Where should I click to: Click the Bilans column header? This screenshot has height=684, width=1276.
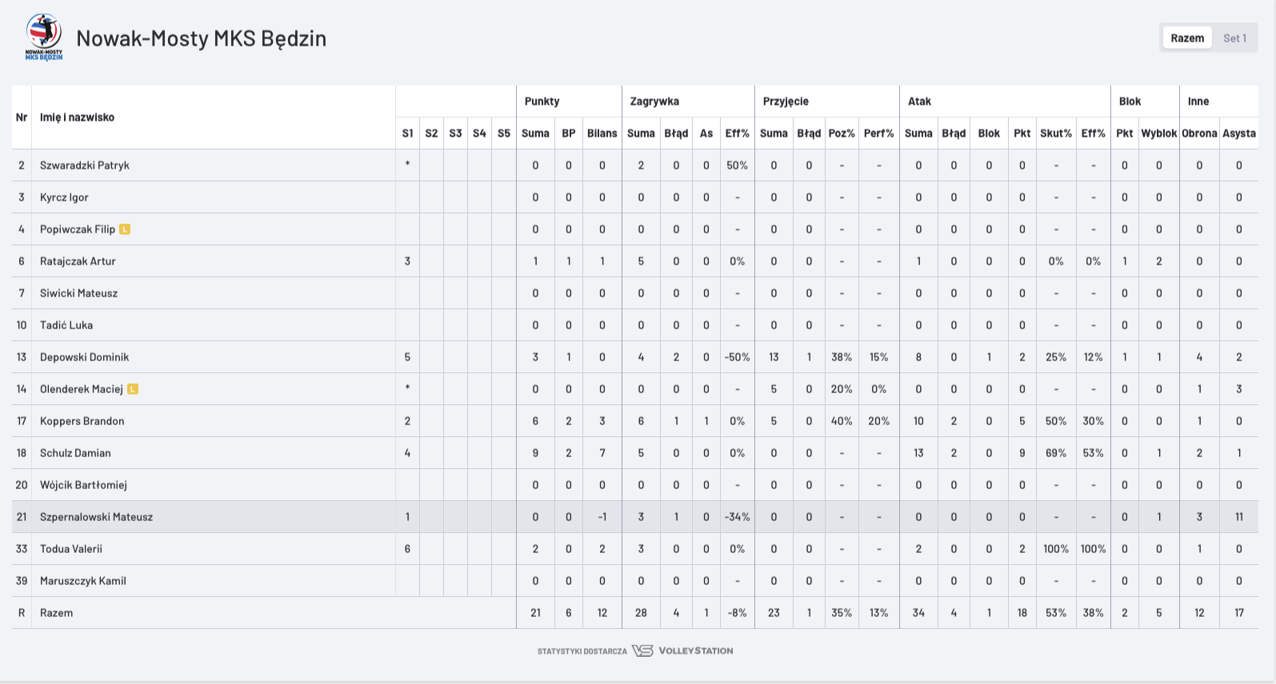602,133
